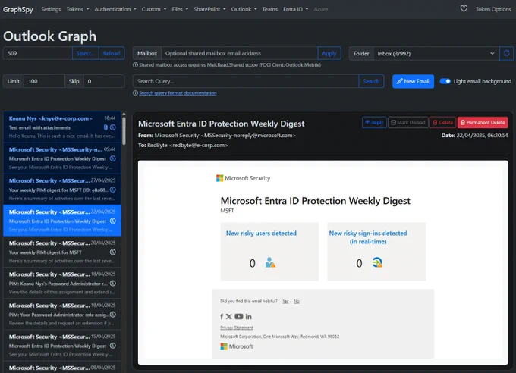The width and height of the screenshot is (516, 373).
Task: Open the Your weekly PIM digest for MSFT email dated 20/04/2025
Action: 62,252
